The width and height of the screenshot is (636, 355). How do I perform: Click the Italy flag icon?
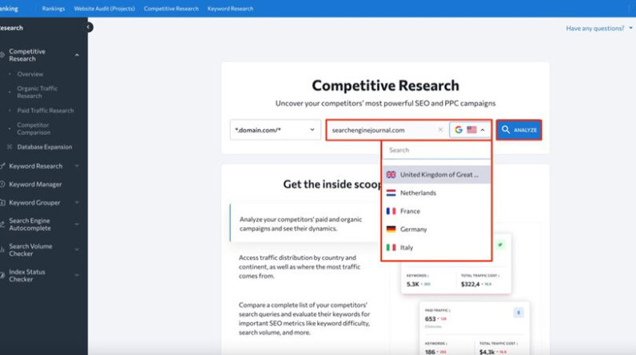(x=391, y=247)
